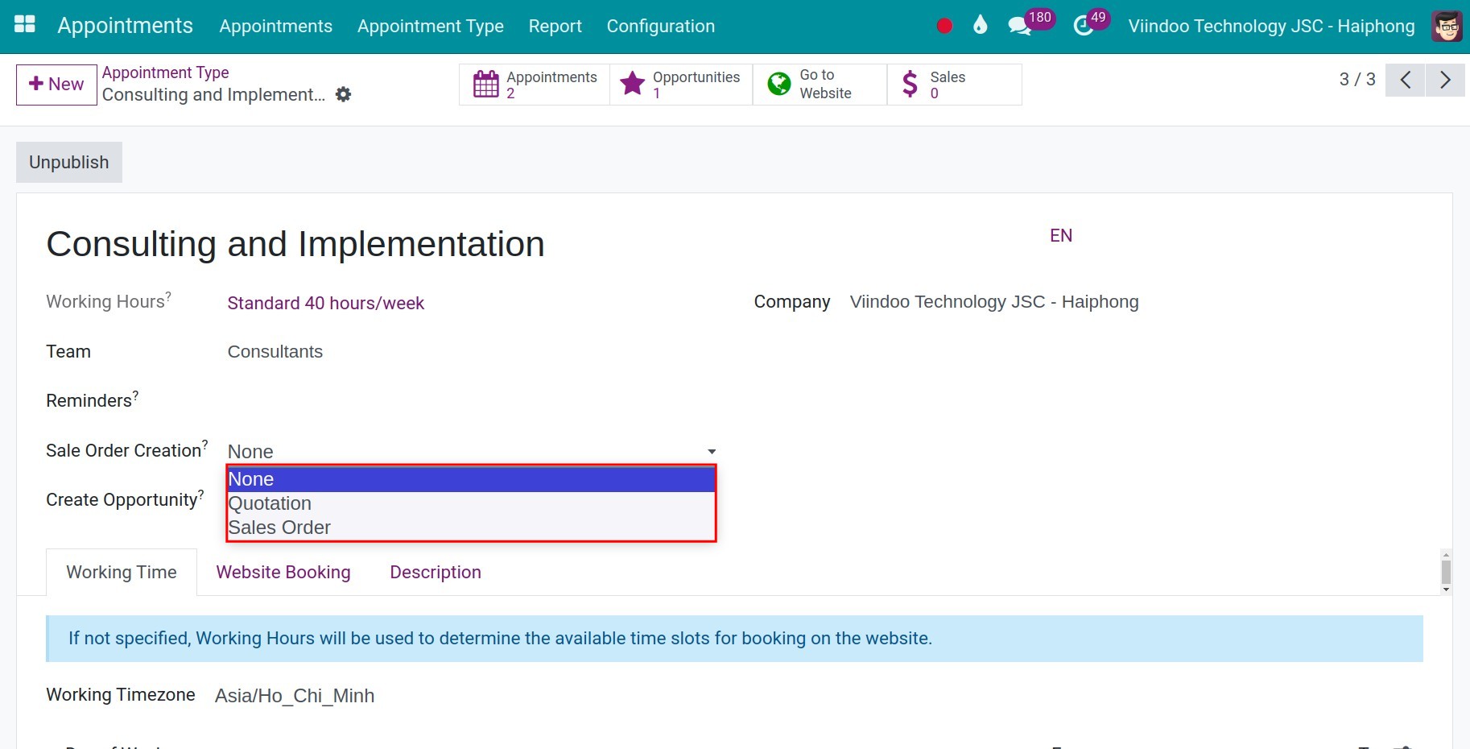Open the gear actions menu
The width and height of the screenshot is (1470, 749).
[x=343, y=94]
